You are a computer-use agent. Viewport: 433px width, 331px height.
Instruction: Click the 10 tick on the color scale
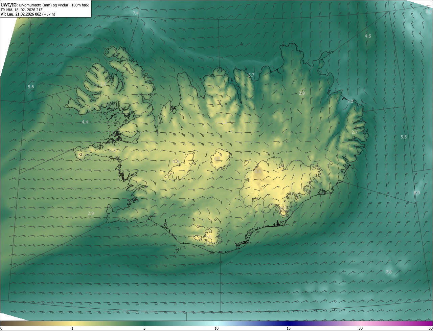pyautogui.click(x=216, y=328)
